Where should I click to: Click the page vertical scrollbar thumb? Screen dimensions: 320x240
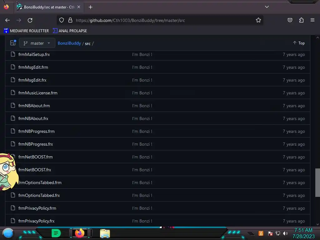tap(317, 182)
